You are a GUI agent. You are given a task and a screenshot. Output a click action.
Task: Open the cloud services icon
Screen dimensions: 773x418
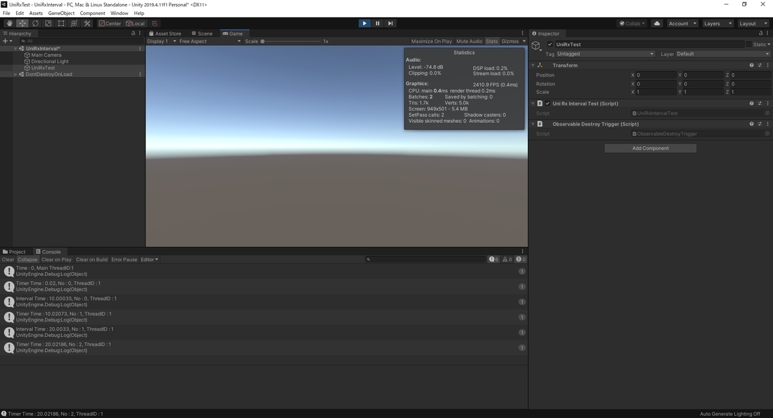click(x=657, y=23)
